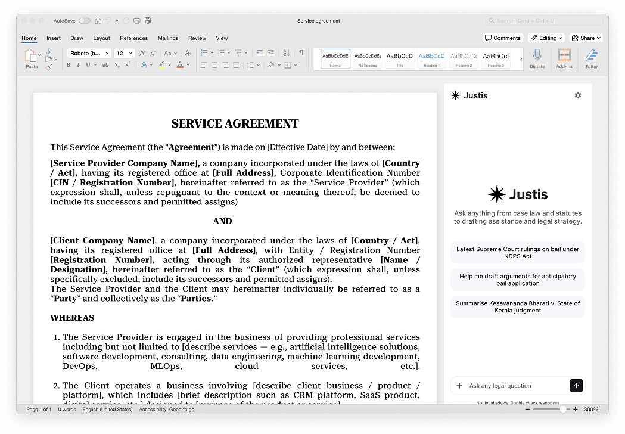The height and width of the screenshot is (434, 625).
Task: Toggle paragraph marks visibility
Action: point(300,52)
